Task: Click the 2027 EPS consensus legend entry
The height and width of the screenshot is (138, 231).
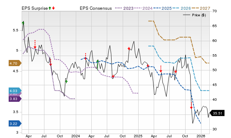Action: [x=201, y=8]
